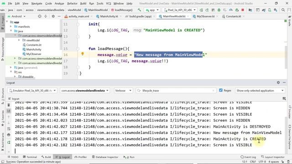Image resolution: width=292 pixels, height=164 pixels.
Task: Click Collapse All icon in Project panel
Action: pyautogui.click(x=46, y=16)
